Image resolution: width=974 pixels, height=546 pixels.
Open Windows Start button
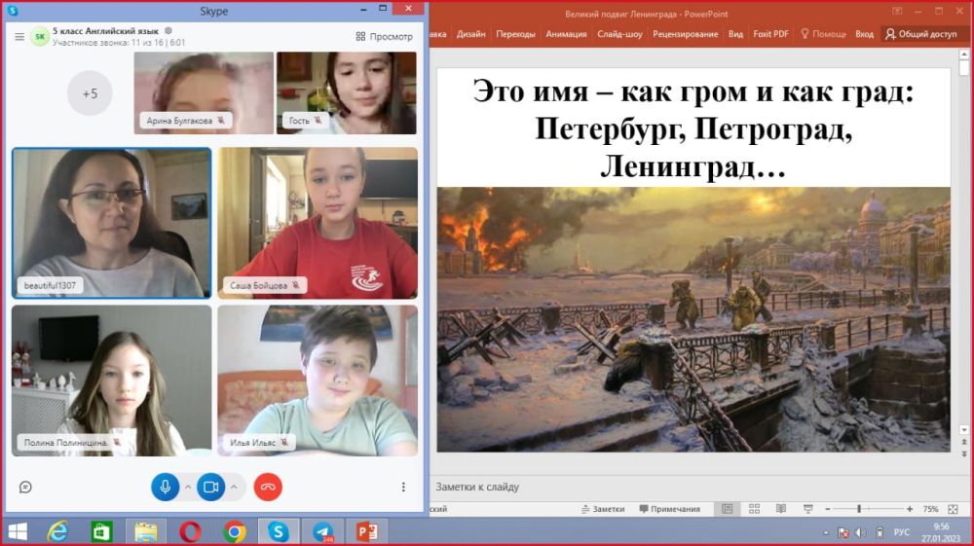point(18,531)
